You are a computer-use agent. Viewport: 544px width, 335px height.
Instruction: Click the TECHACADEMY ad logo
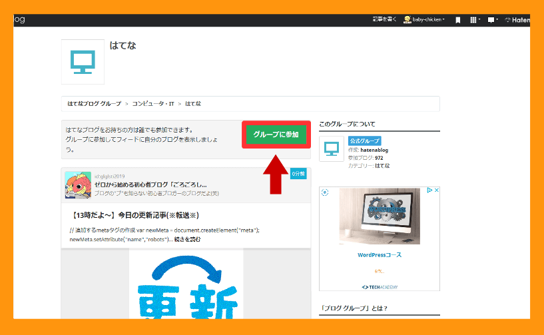pos(380,287)
